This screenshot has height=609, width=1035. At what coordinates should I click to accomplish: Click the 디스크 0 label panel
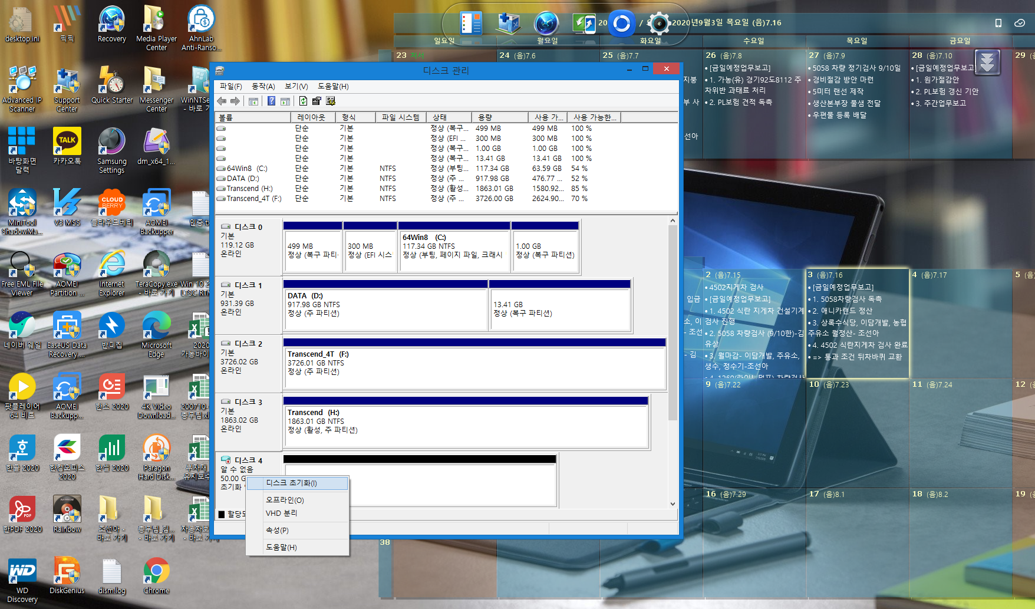tap(248, 246)
